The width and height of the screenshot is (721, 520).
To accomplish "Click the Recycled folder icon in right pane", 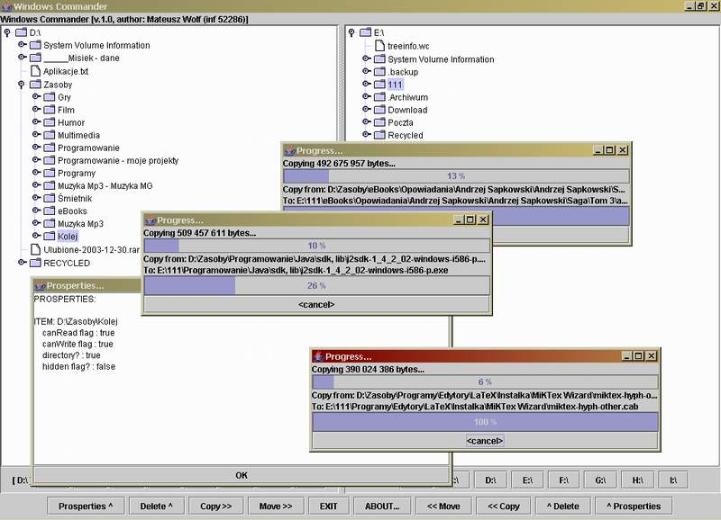I will (379, 135).
